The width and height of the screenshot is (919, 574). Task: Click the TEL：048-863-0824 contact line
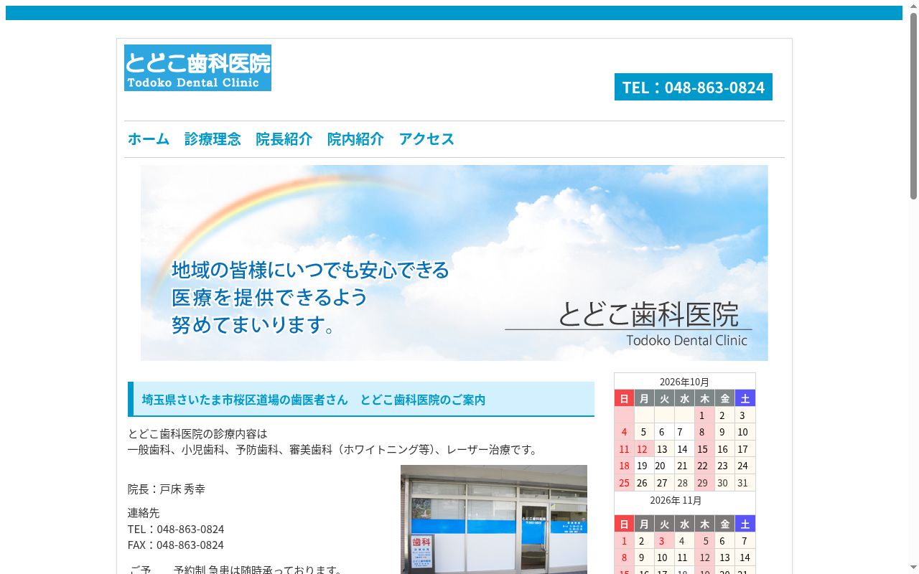(x=176, y=529)
